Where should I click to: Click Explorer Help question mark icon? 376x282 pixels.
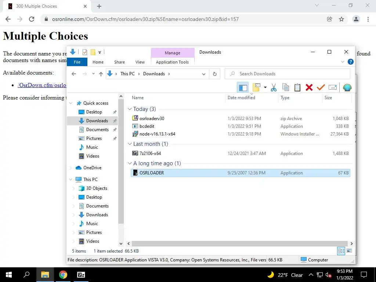(x=350, y=62)
